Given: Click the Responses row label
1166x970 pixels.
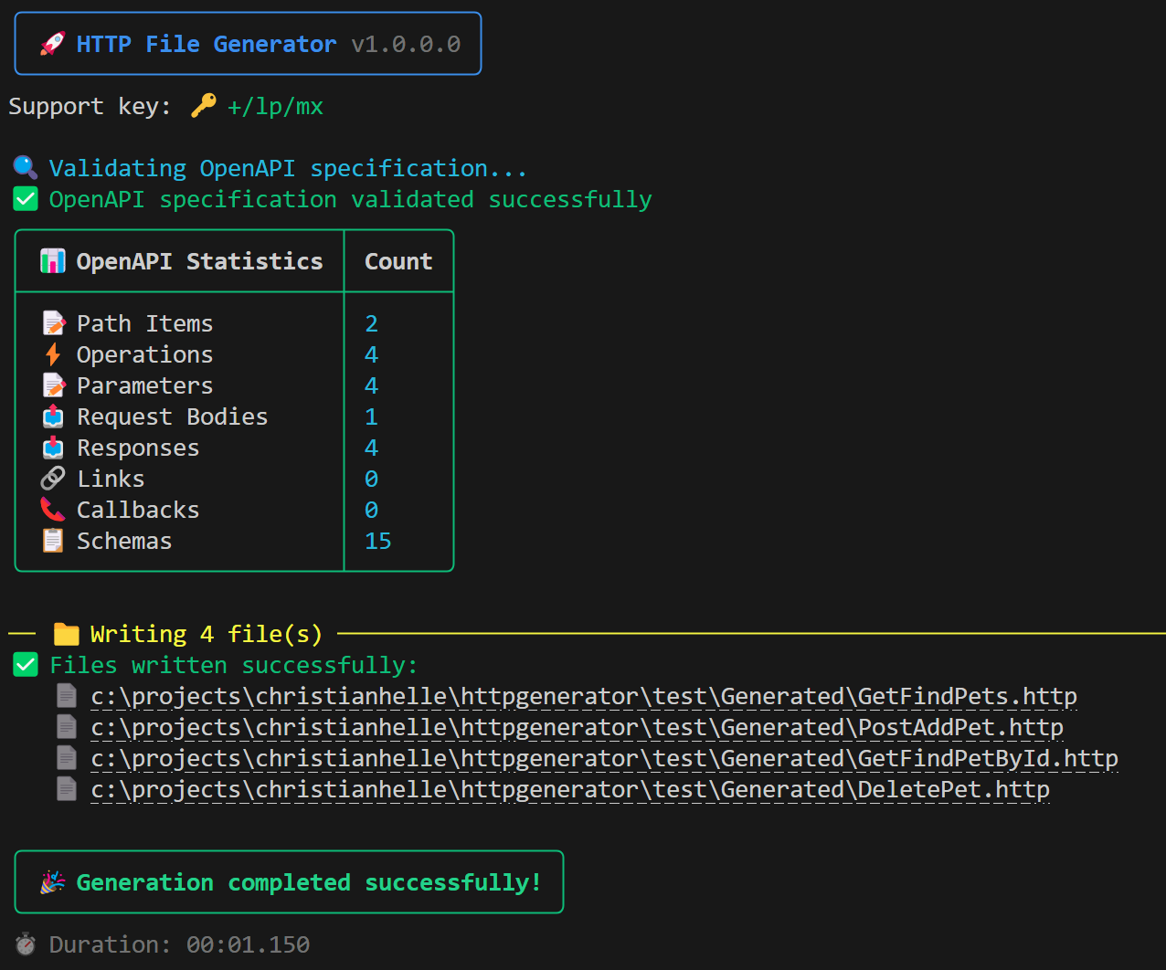Looking at the screenshot, I should coord(138,448).
